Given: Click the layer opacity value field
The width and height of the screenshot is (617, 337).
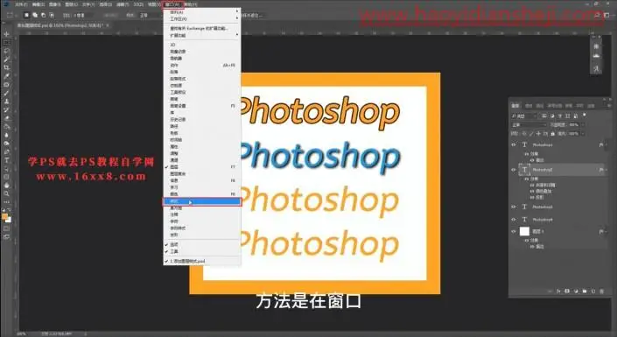Looking at the screenshot, I should [x=574, y=125].
